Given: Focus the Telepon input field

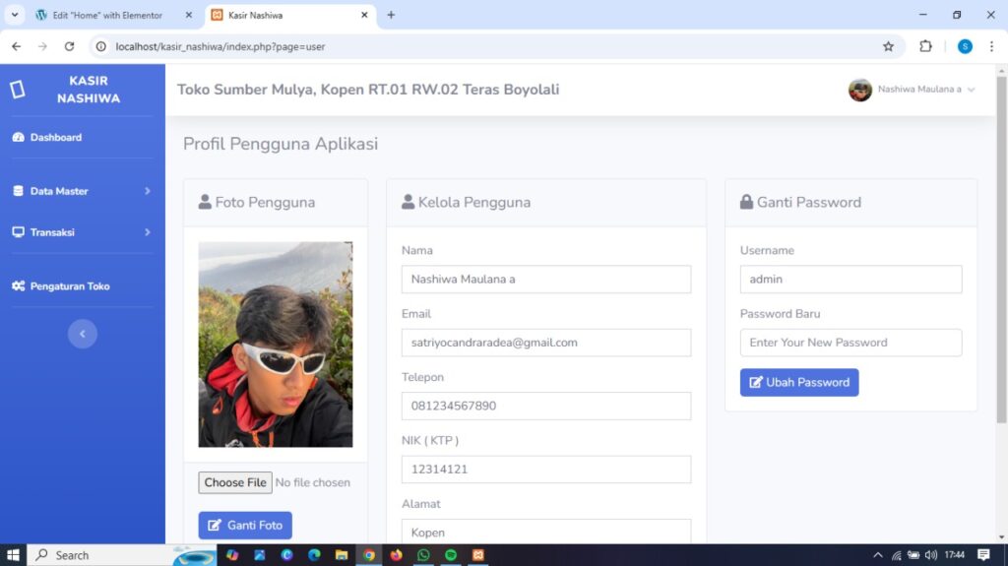Looking at the screenshot, I should click(x=546, y=406).
